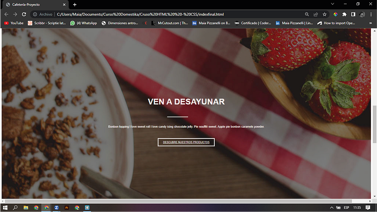
Task: Close the Cafetería-Proyecto tab
Action: (x=64, y=5)
